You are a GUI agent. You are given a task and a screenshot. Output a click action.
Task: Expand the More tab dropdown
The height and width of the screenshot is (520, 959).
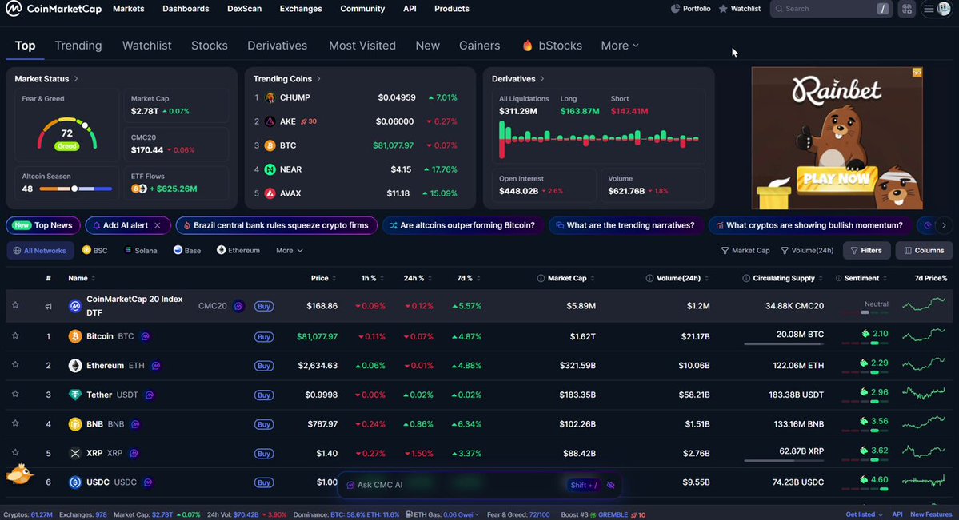tap(620, 46)
